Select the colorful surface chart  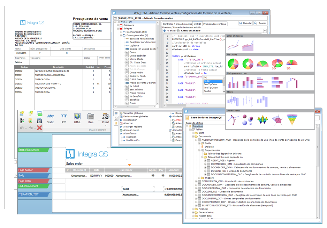tap(263, 120)
